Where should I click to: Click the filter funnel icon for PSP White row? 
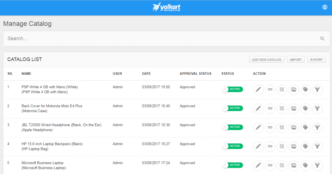(317, 90)
